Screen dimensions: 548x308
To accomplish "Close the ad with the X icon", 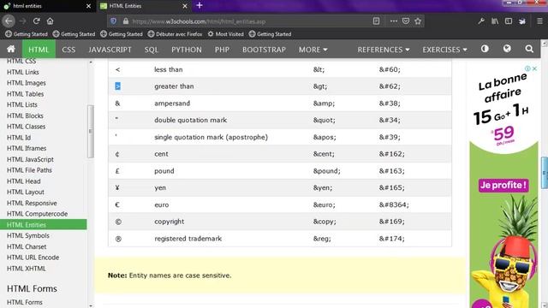I will [x=534, y=68].
